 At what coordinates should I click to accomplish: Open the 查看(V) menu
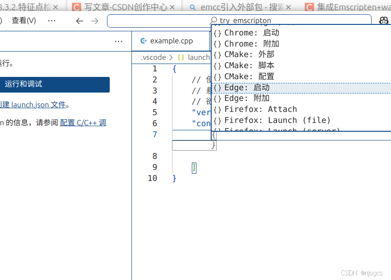tap(24, 20)
